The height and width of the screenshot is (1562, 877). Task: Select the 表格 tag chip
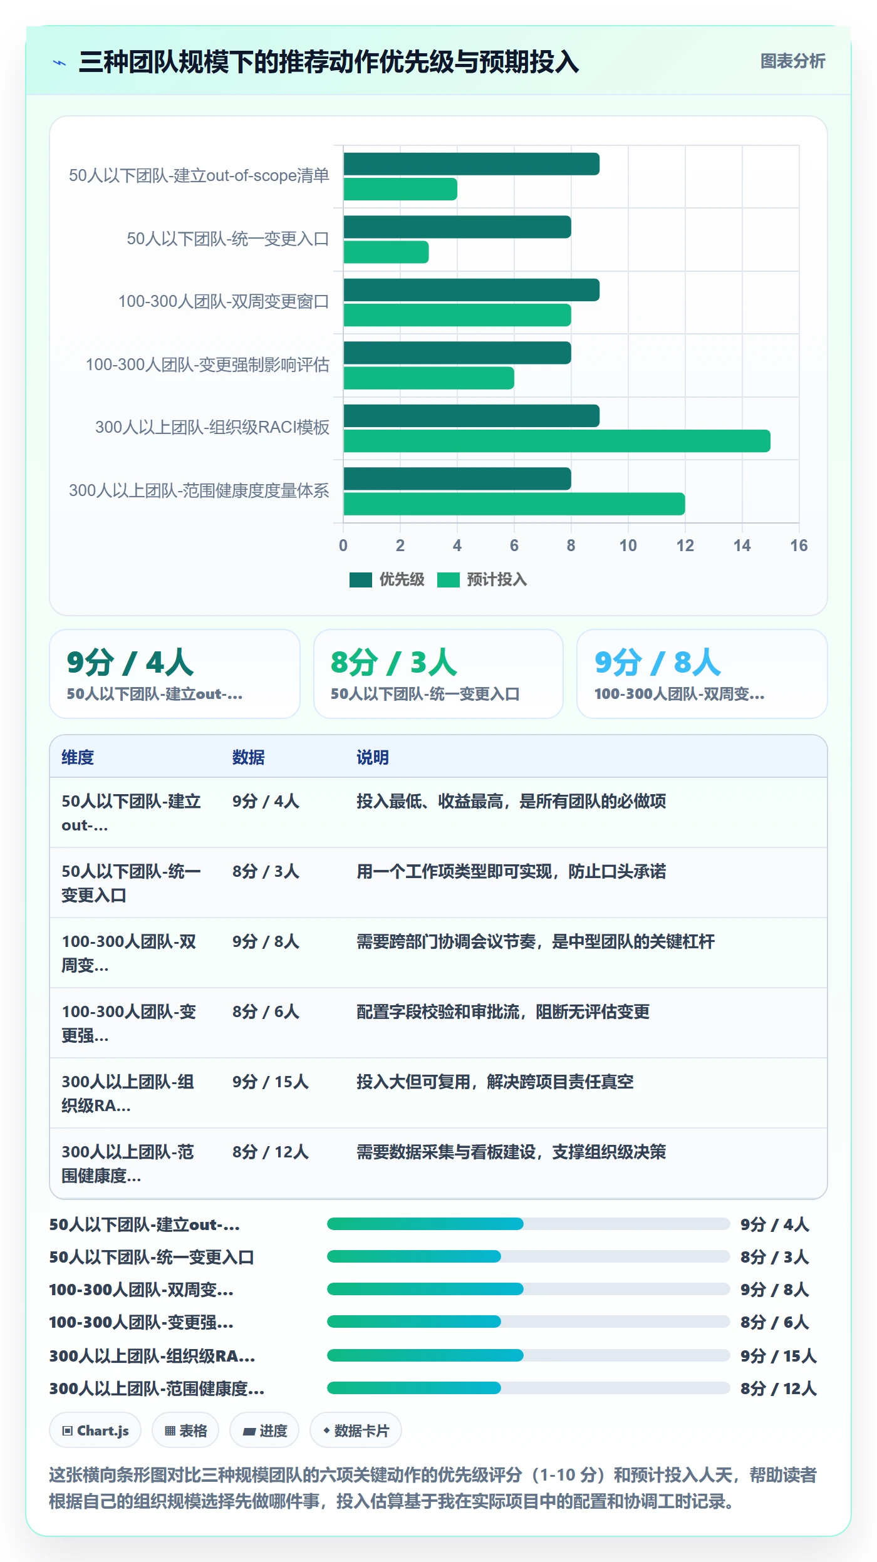coord(185,1430)
